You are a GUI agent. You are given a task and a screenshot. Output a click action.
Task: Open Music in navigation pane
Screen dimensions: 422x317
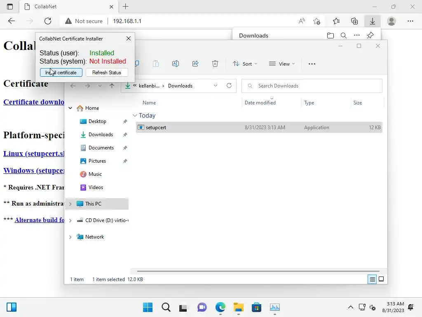pyautogui.click(x=95, y=174)
